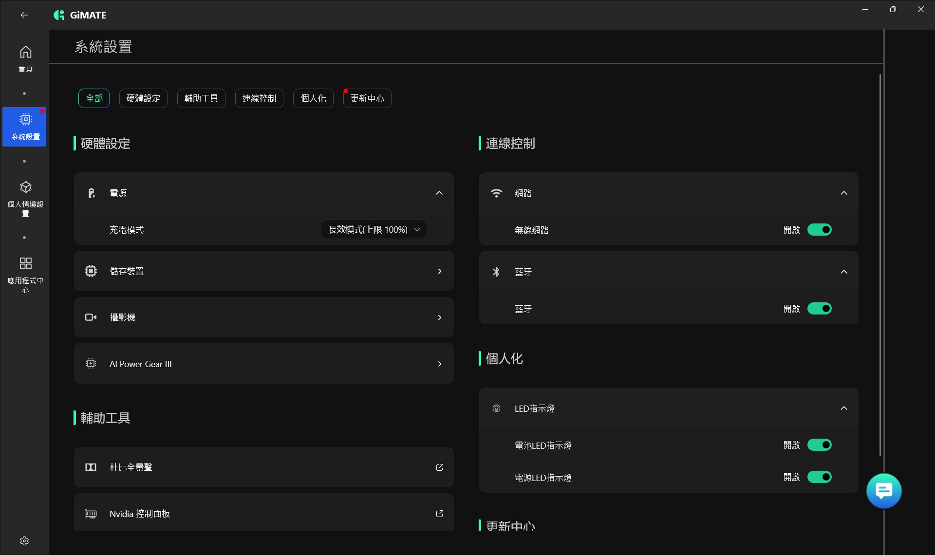935x555 pixels.
Task: Click the 攝影機 camera icon
Action: (91, 317)
